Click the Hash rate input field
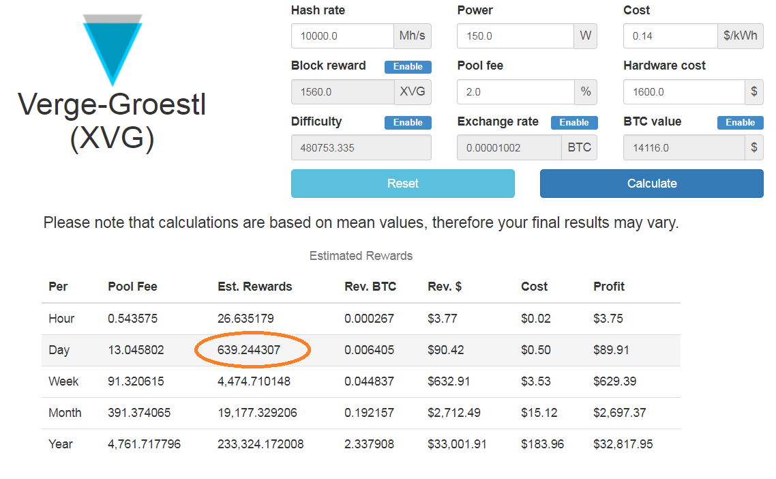Screen dimensions: 776x479 pos(342,36)
